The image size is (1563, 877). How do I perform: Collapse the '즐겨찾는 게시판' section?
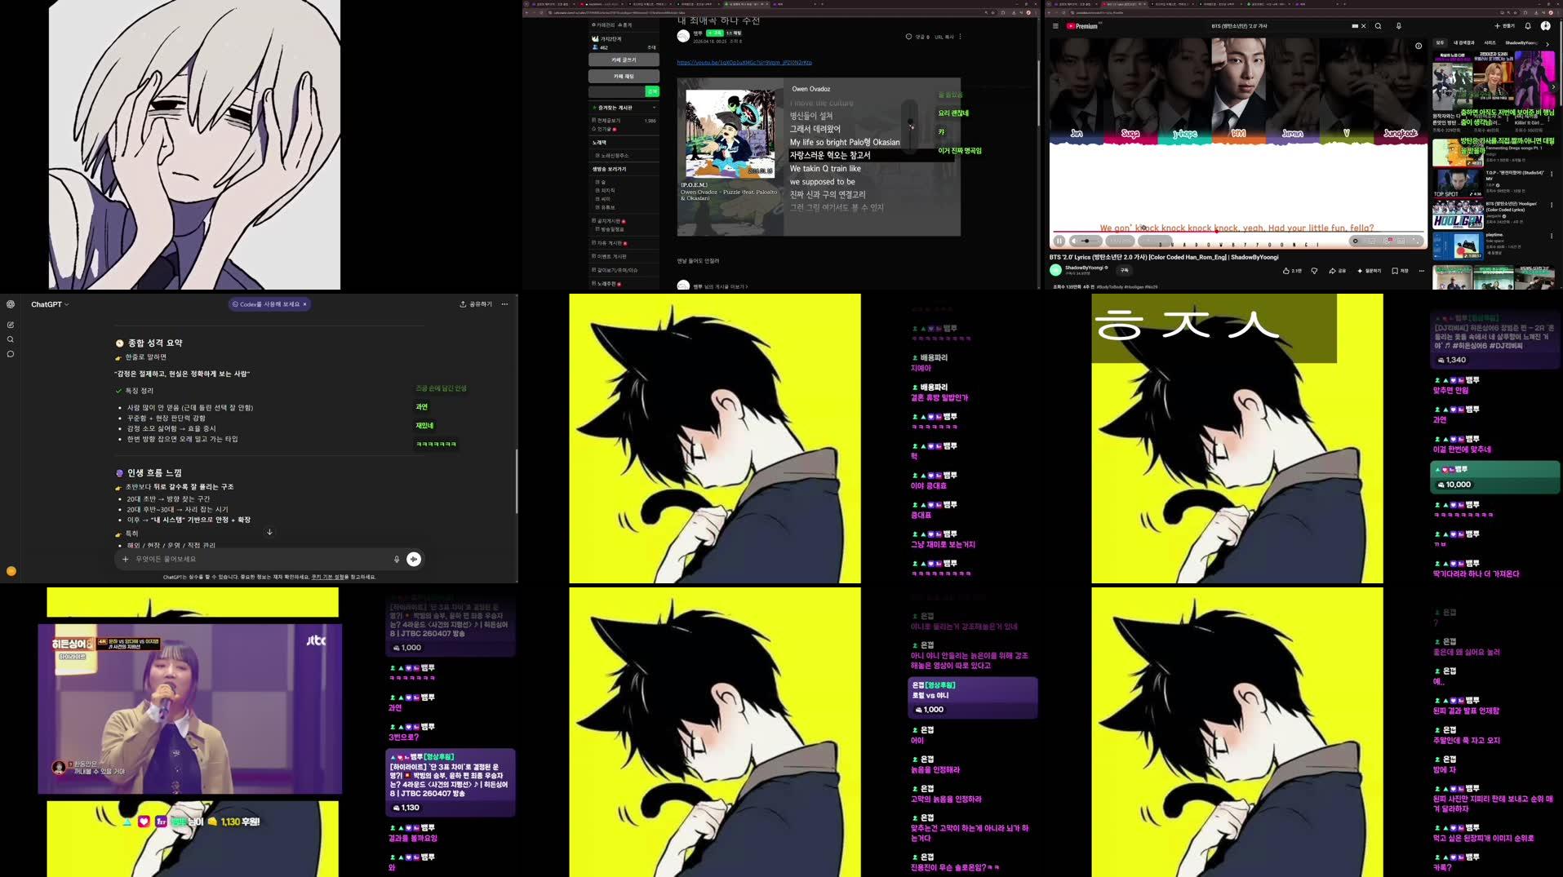[654, 108]
